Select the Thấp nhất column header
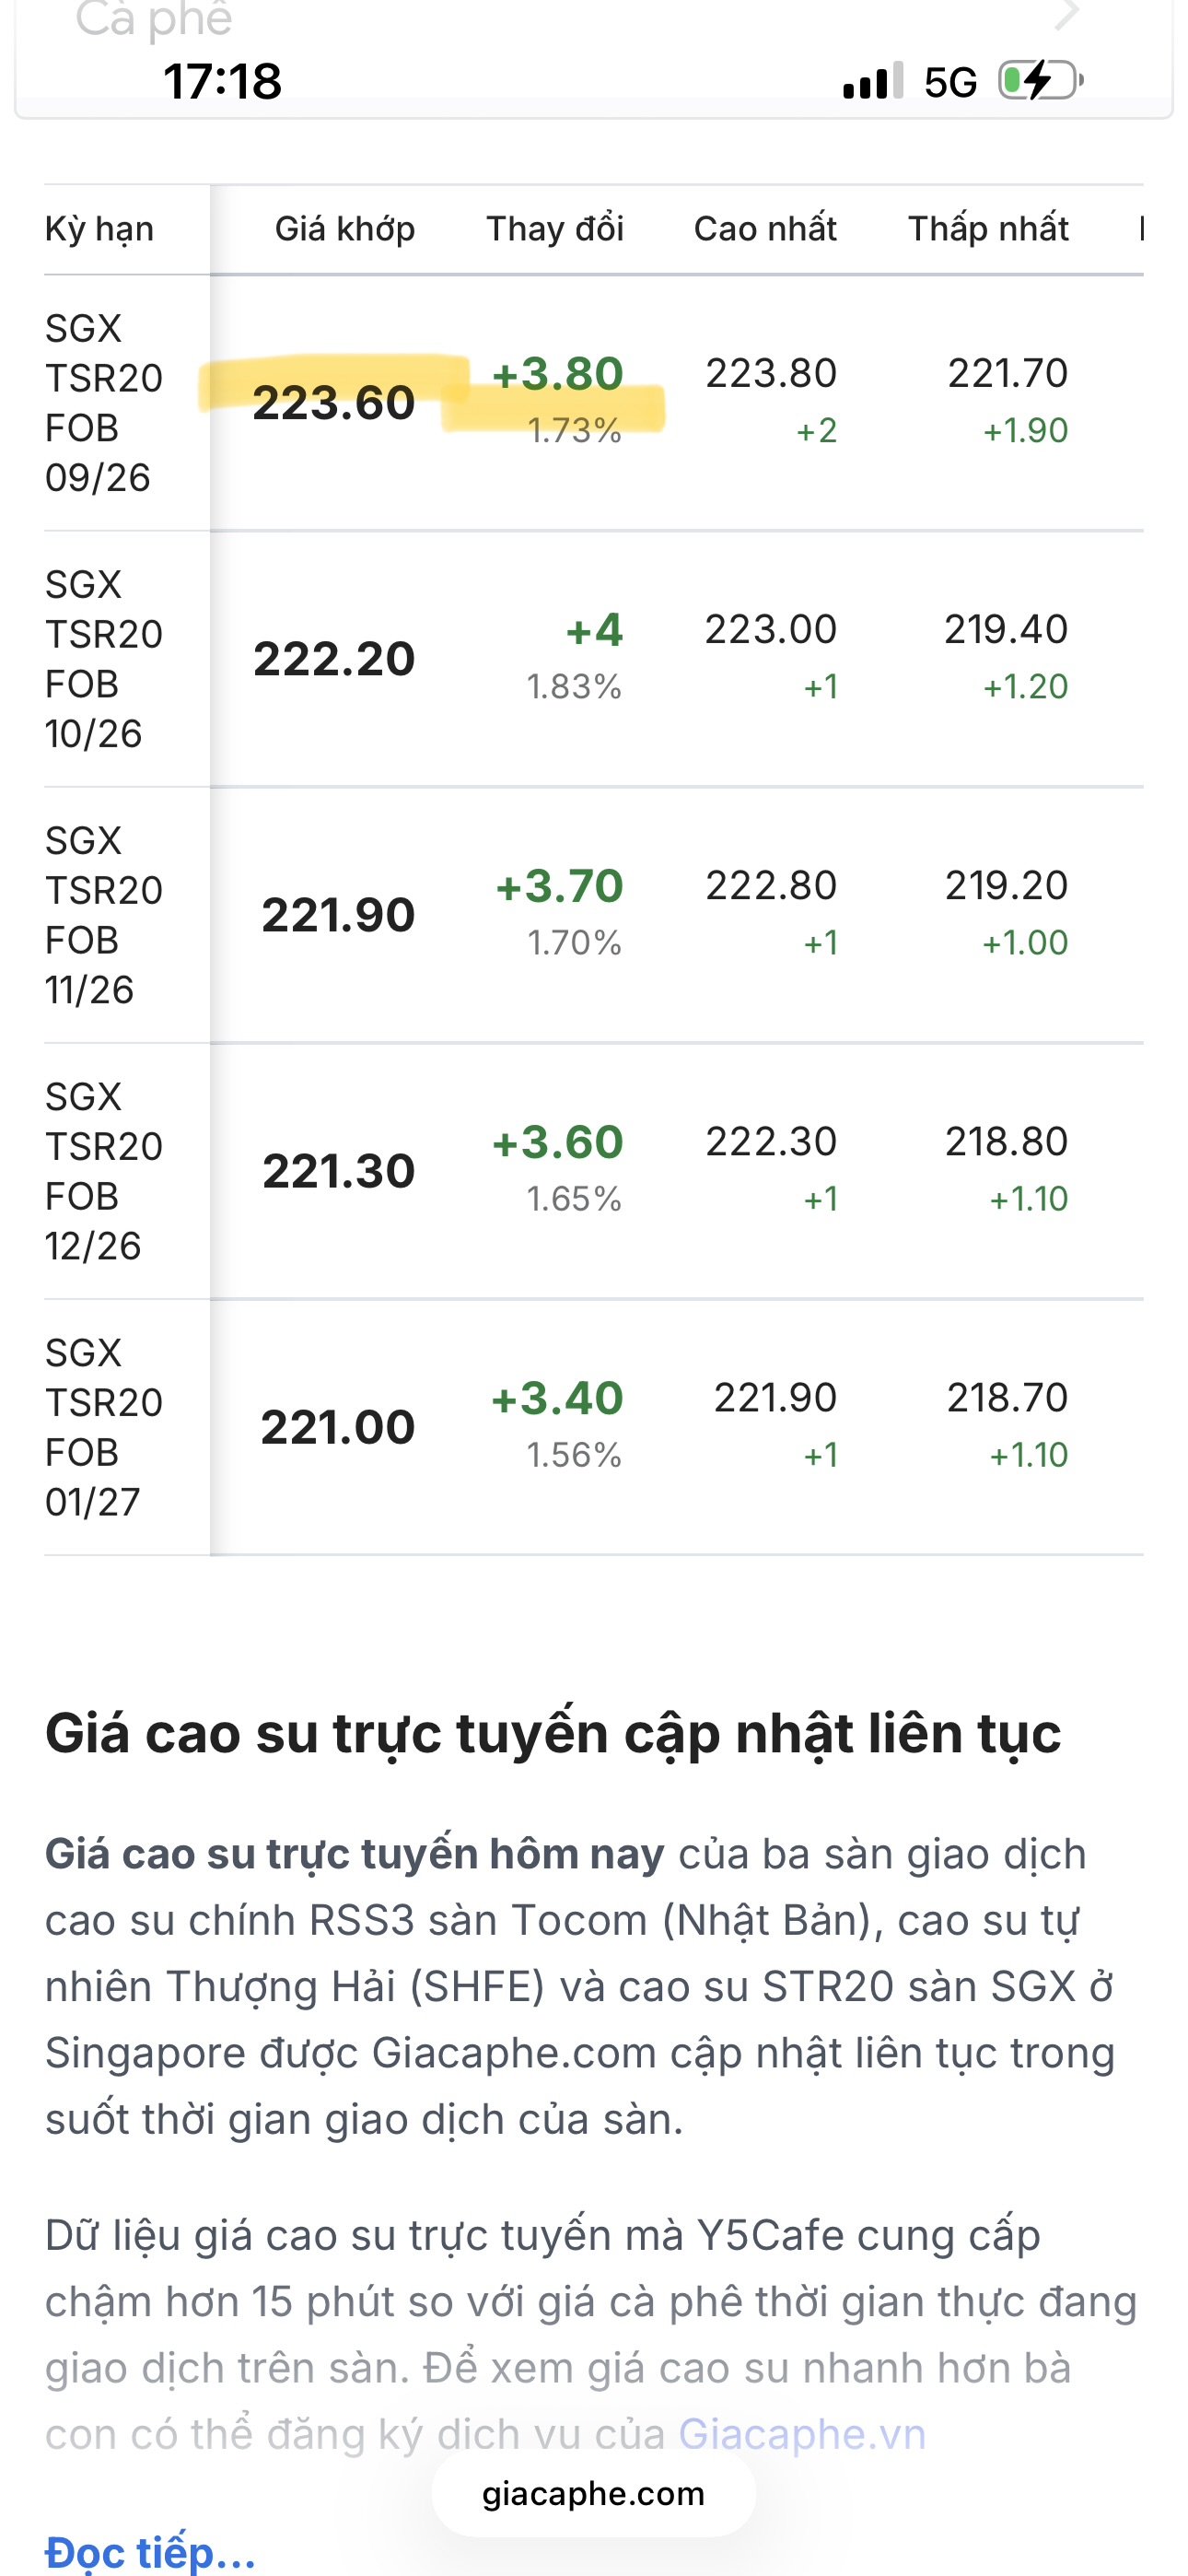Screen dimensions: 1188x2576 coord(988,229)
